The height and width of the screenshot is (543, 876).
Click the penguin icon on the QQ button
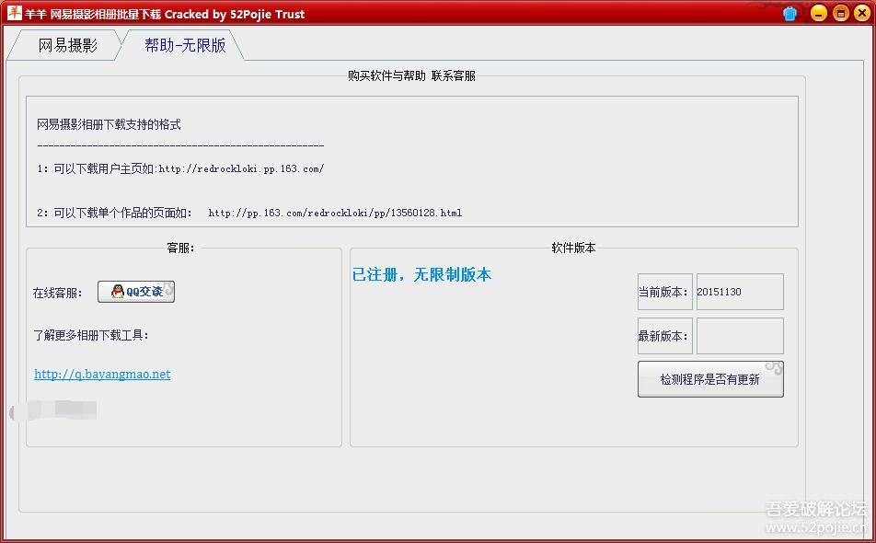(118, 291)
